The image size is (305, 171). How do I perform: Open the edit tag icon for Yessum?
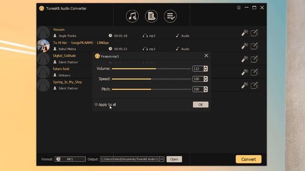click(x=254, y=33)
